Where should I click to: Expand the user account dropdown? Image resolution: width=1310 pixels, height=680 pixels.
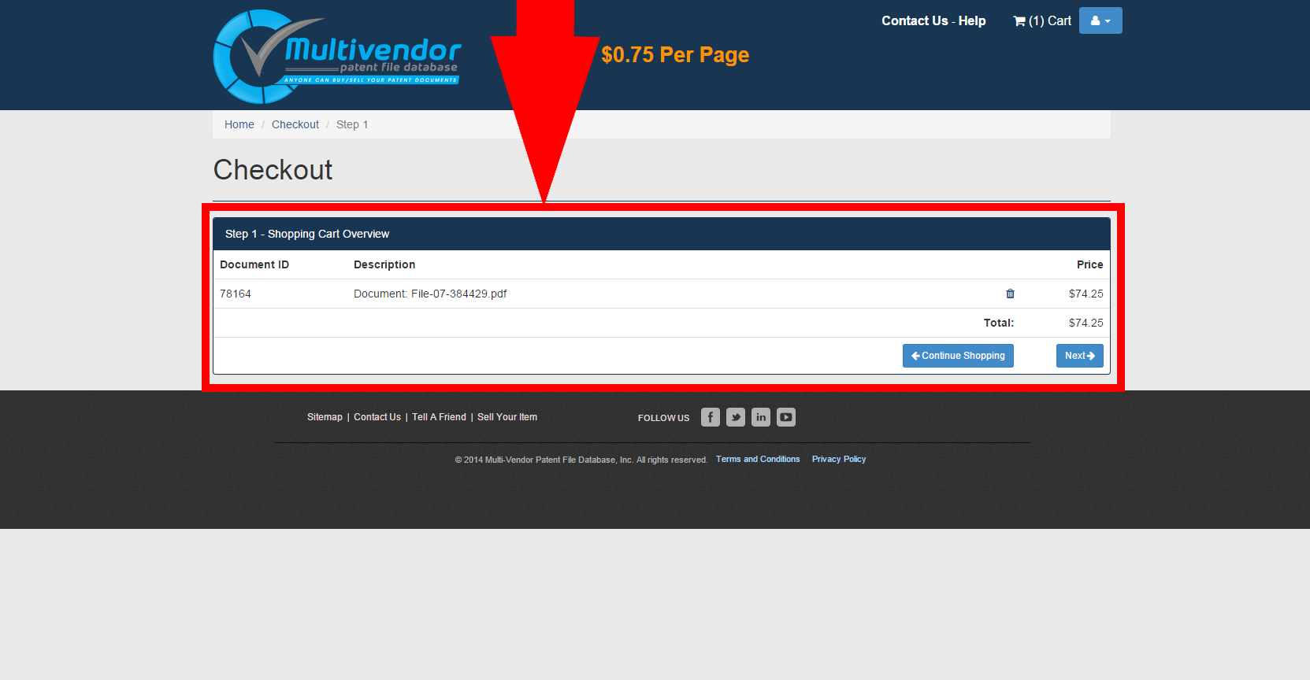[1100, 21]
